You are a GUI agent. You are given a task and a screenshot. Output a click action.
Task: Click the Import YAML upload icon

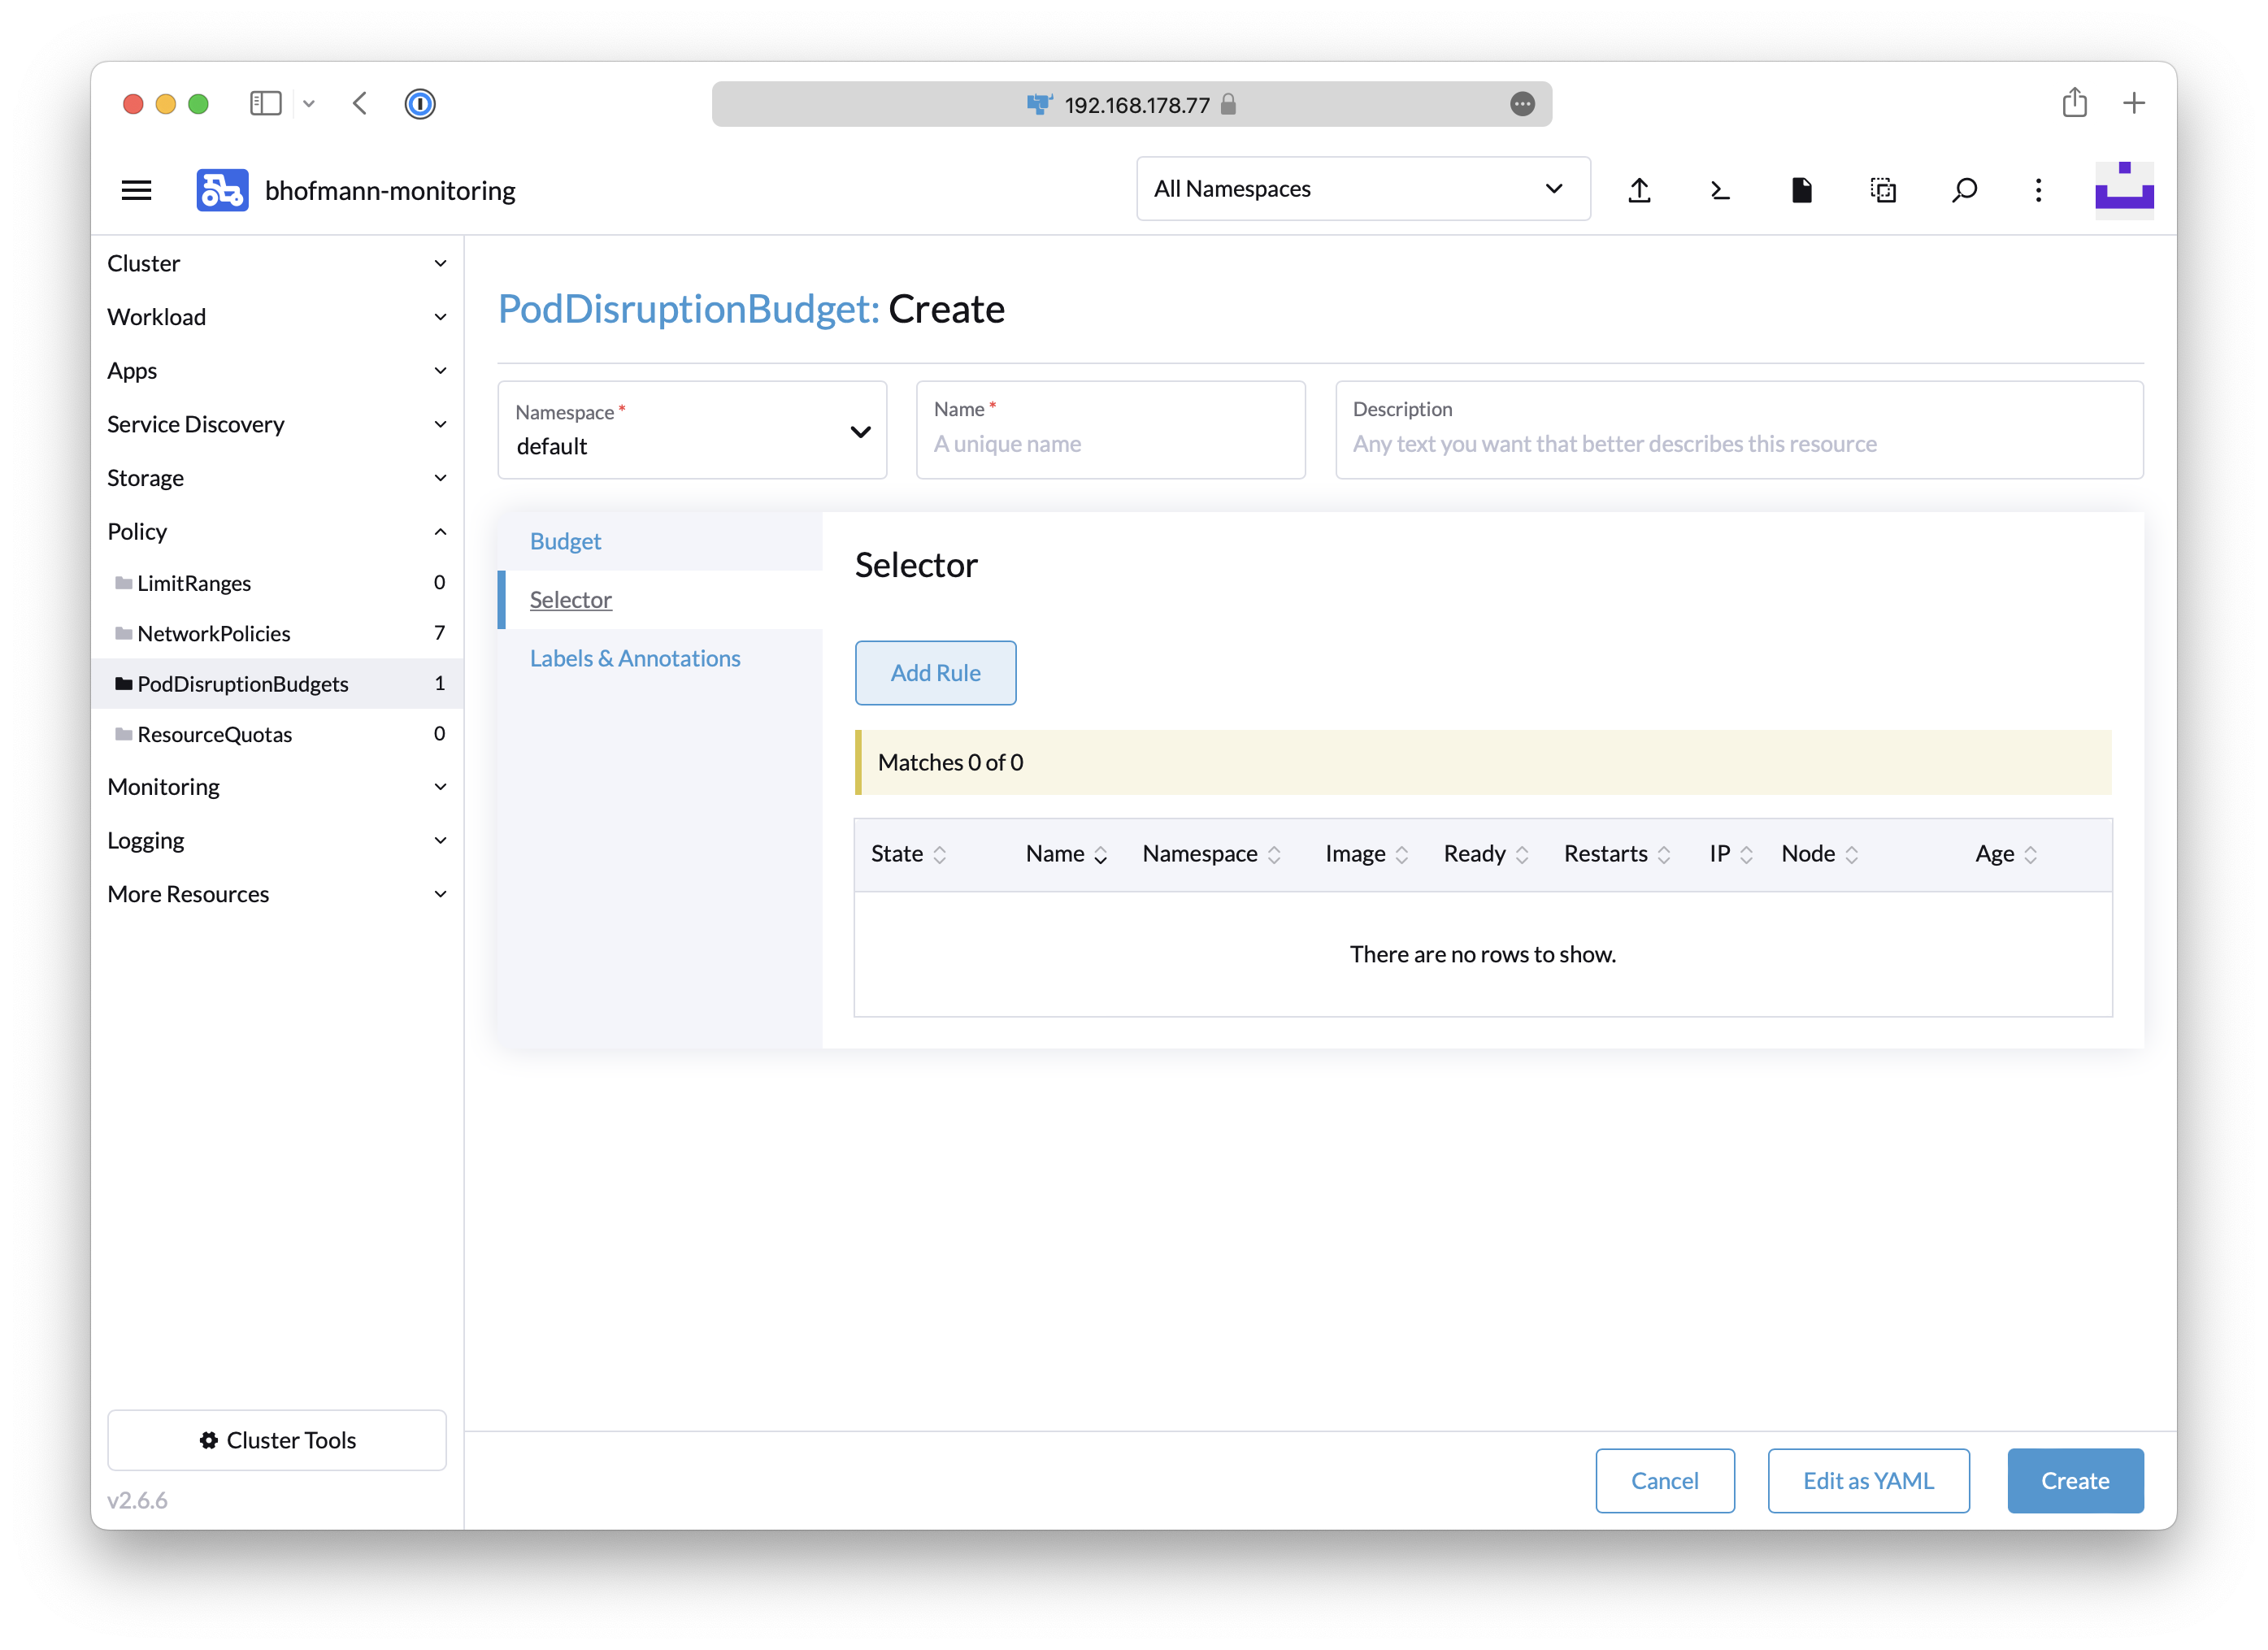coord(1639,190)
